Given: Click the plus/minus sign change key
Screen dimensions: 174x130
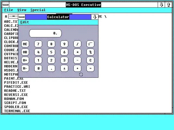Looking at the screenshot, I should tap(64, 68).
